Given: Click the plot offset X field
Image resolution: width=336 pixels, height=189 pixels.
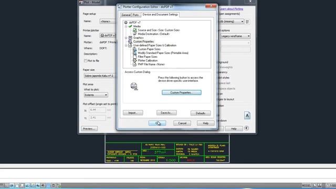Looking at the screenshot, I should (x=97, y=110).
